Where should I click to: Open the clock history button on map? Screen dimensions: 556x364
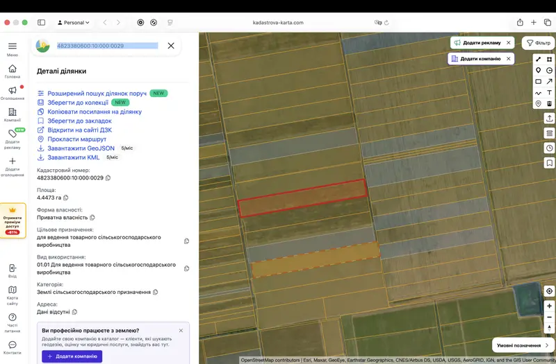(549, 148)
